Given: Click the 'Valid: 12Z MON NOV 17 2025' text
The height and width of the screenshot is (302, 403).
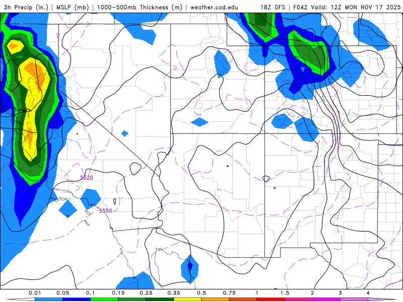Looking at the screenshot, I should 356,8.
